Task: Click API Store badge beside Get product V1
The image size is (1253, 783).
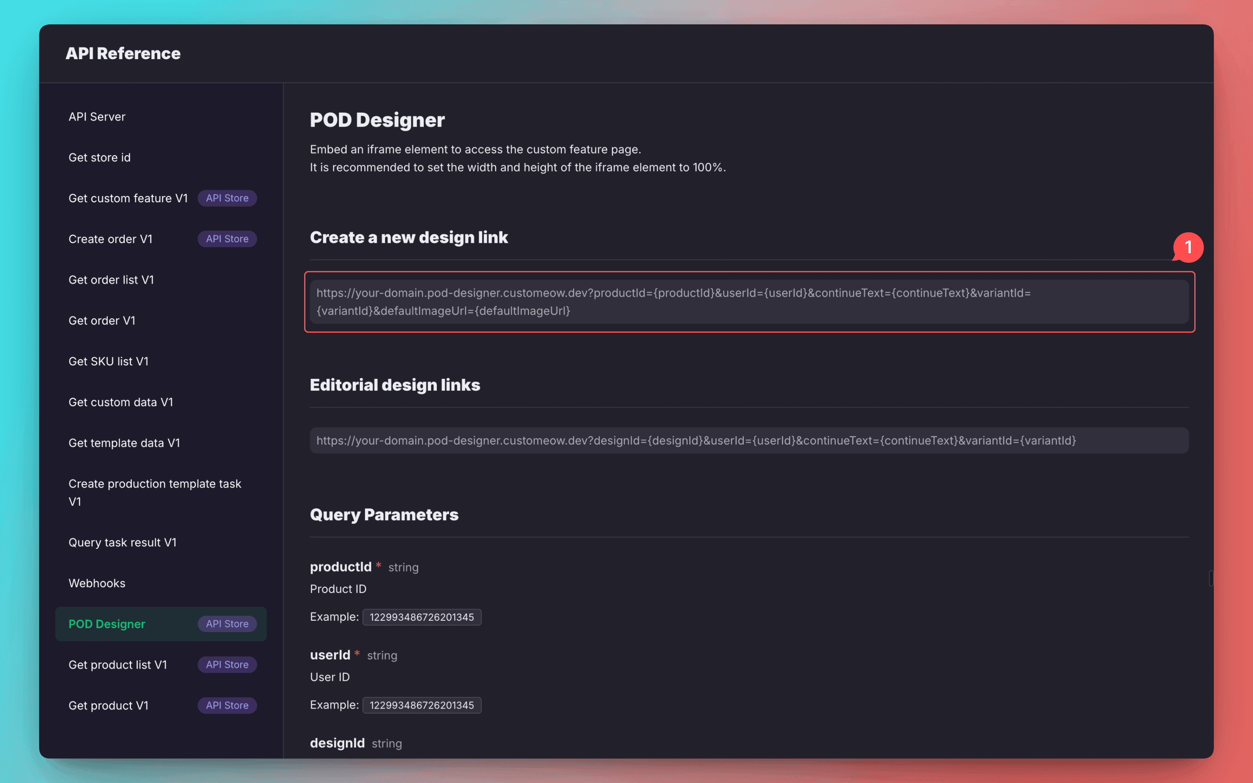Action: pyautogui.click(x=227, y=705)
